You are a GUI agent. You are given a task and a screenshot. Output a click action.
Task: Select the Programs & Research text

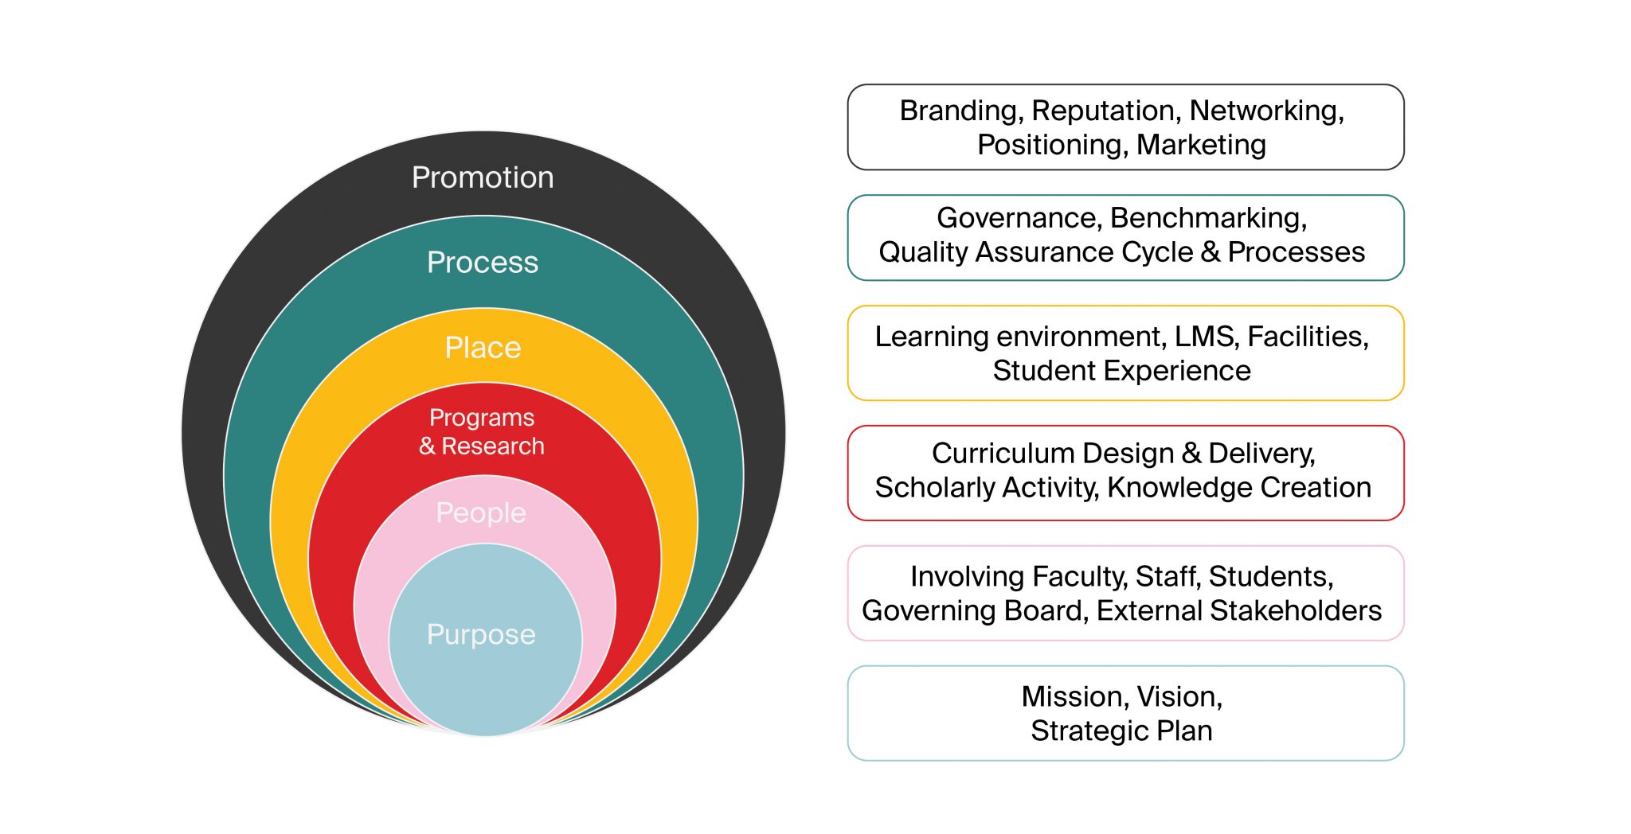coord(482,432)
